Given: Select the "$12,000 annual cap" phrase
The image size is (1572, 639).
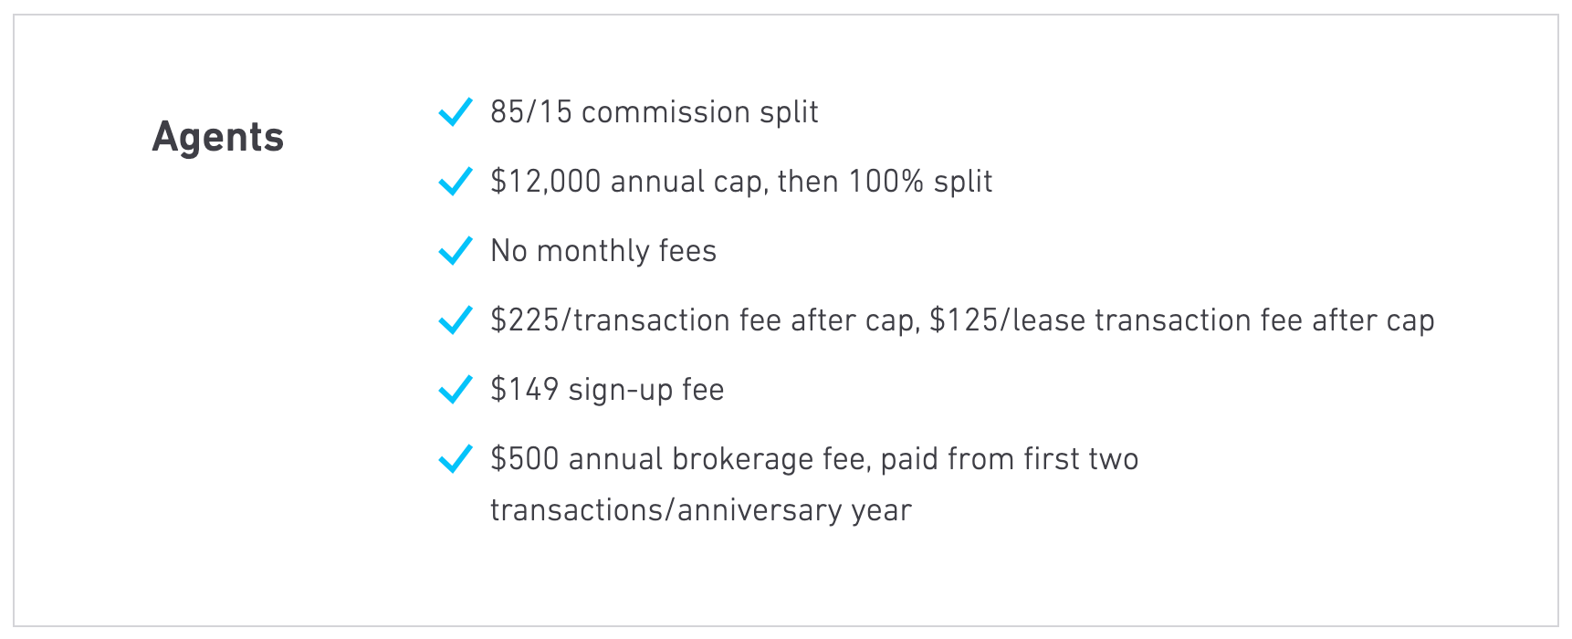Looking at the screenshot, I should coord(630,182).
